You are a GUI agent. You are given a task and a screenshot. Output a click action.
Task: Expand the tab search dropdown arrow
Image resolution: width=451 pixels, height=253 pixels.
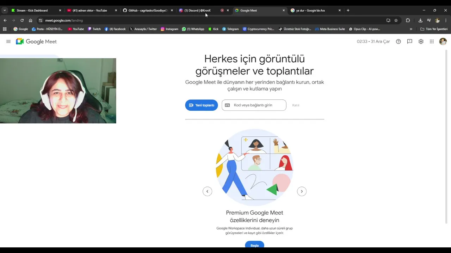pos(5,11)
